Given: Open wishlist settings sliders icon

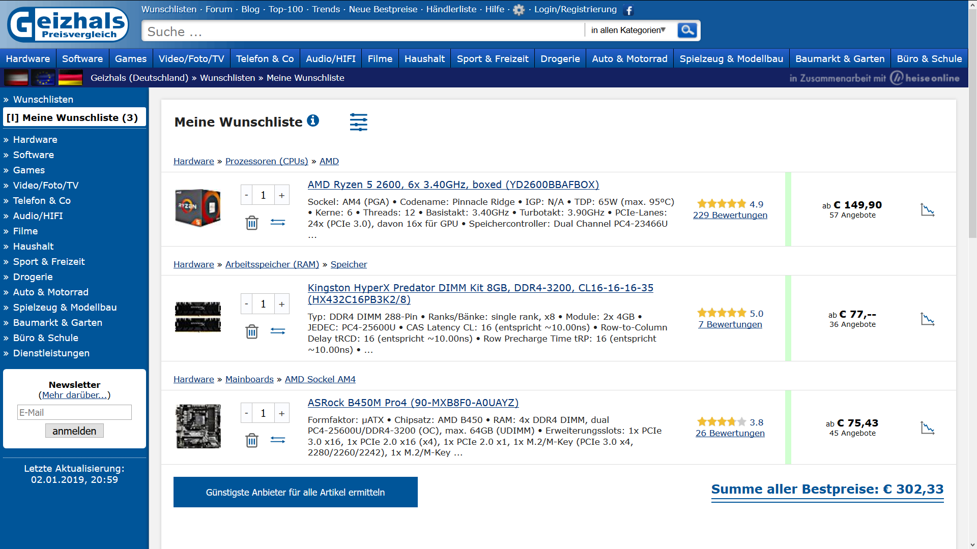Looking at the screenshot, I should 358,122.
